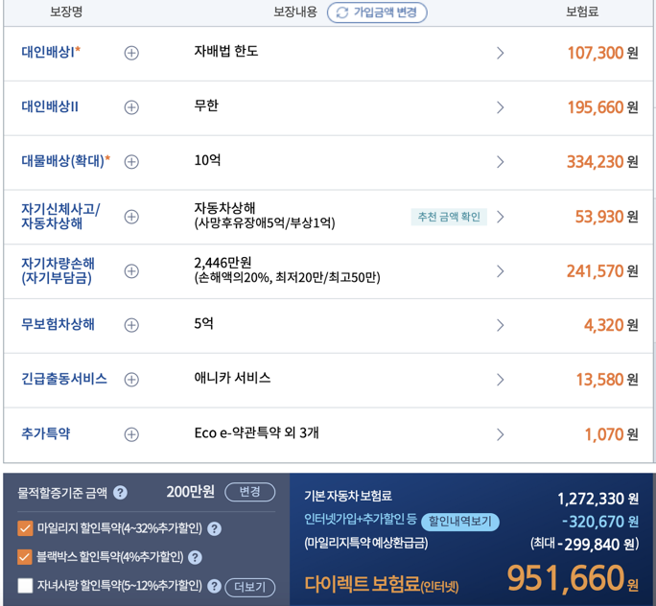Enable 자녀사랑 할인특약 checkbox
This screenshot has width=656, height=606.
pos(25,586)
